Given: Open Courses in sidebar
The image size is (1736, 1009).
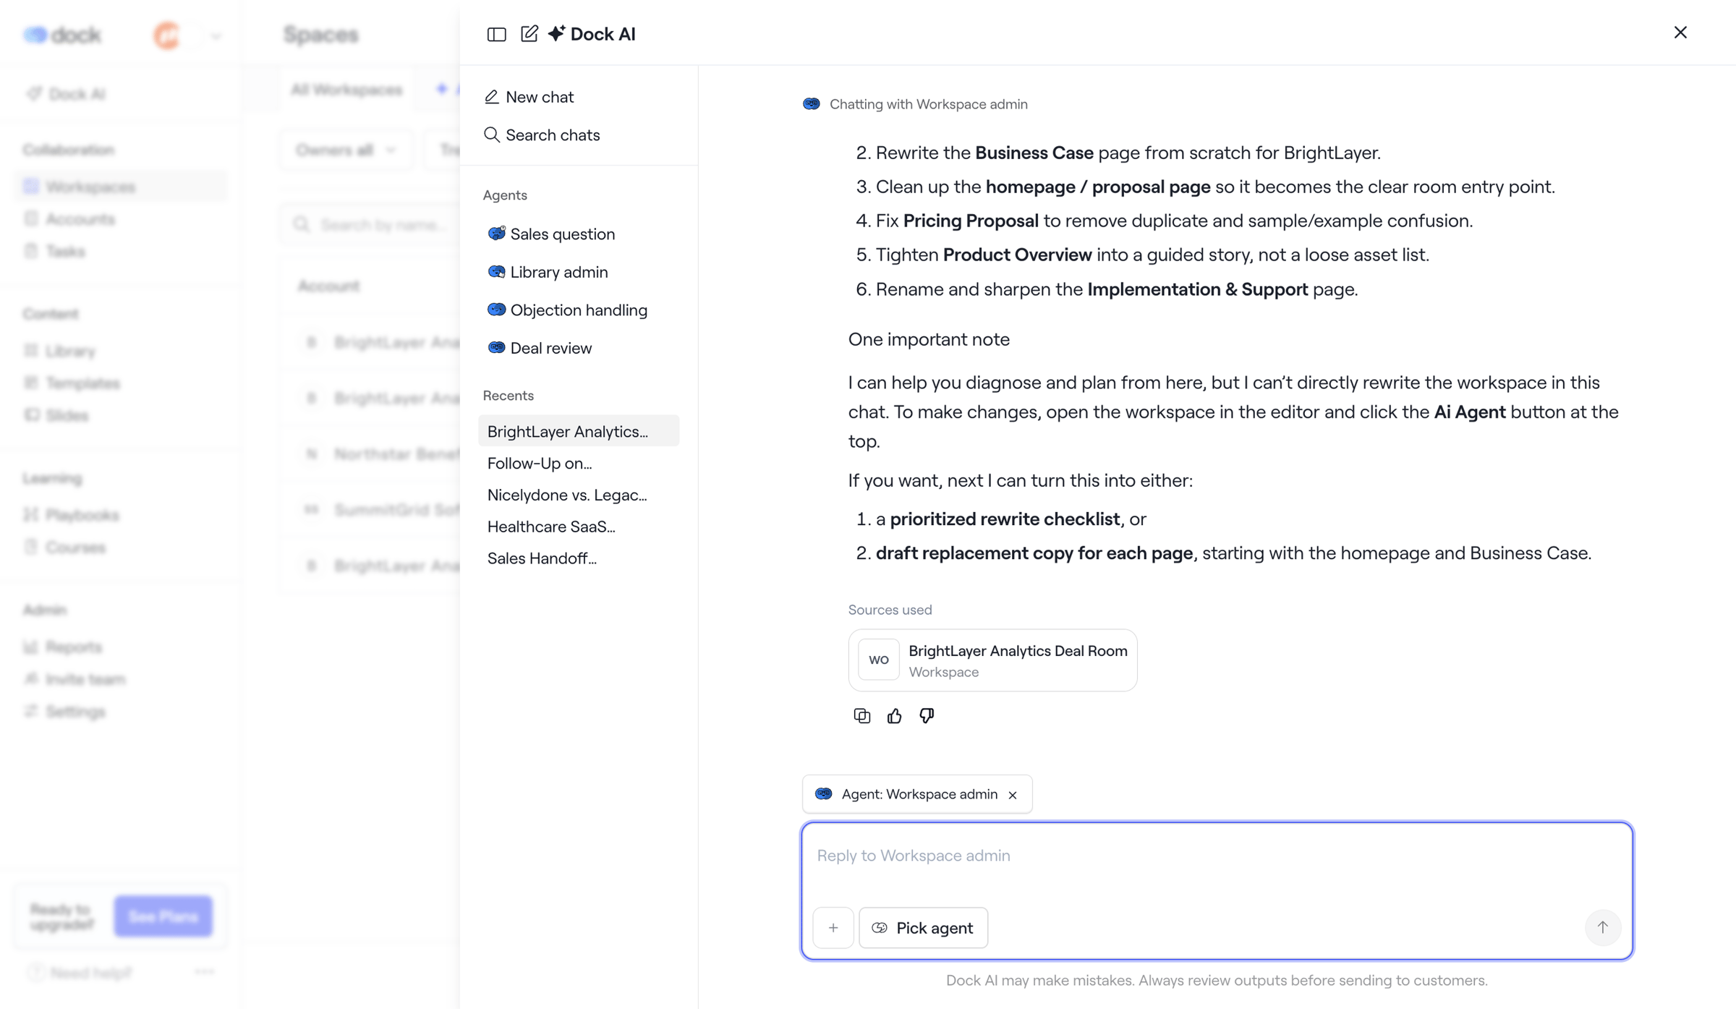Looking at the screenshot, I should coord(65,548).
